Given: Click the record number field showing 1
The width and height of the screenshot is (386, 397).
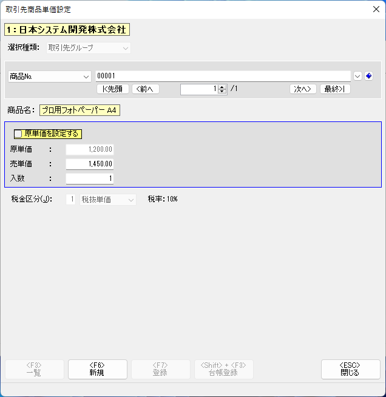Looking at the screenshot, I should [199, 89].
